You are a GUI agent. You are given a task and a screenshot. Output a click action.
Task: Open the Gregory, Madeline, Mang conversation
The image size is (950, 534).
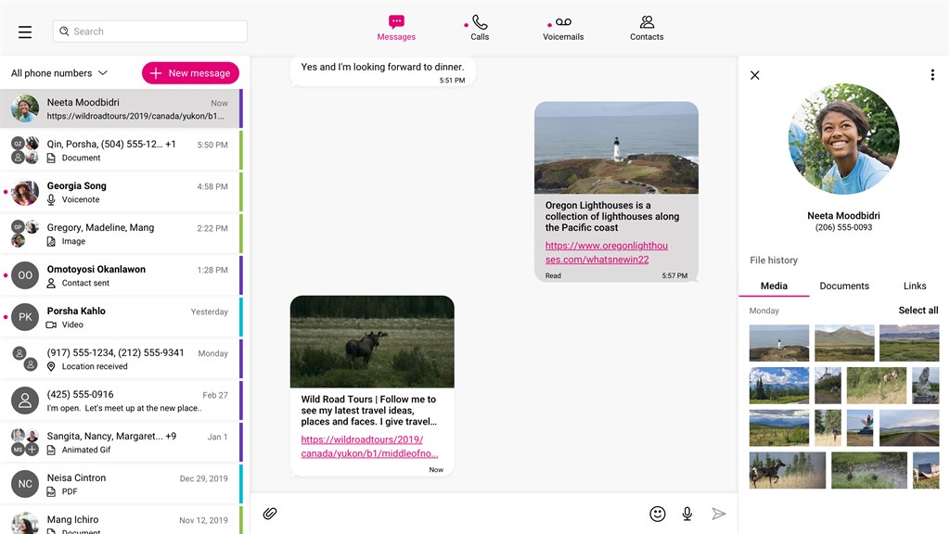(122, 235)
